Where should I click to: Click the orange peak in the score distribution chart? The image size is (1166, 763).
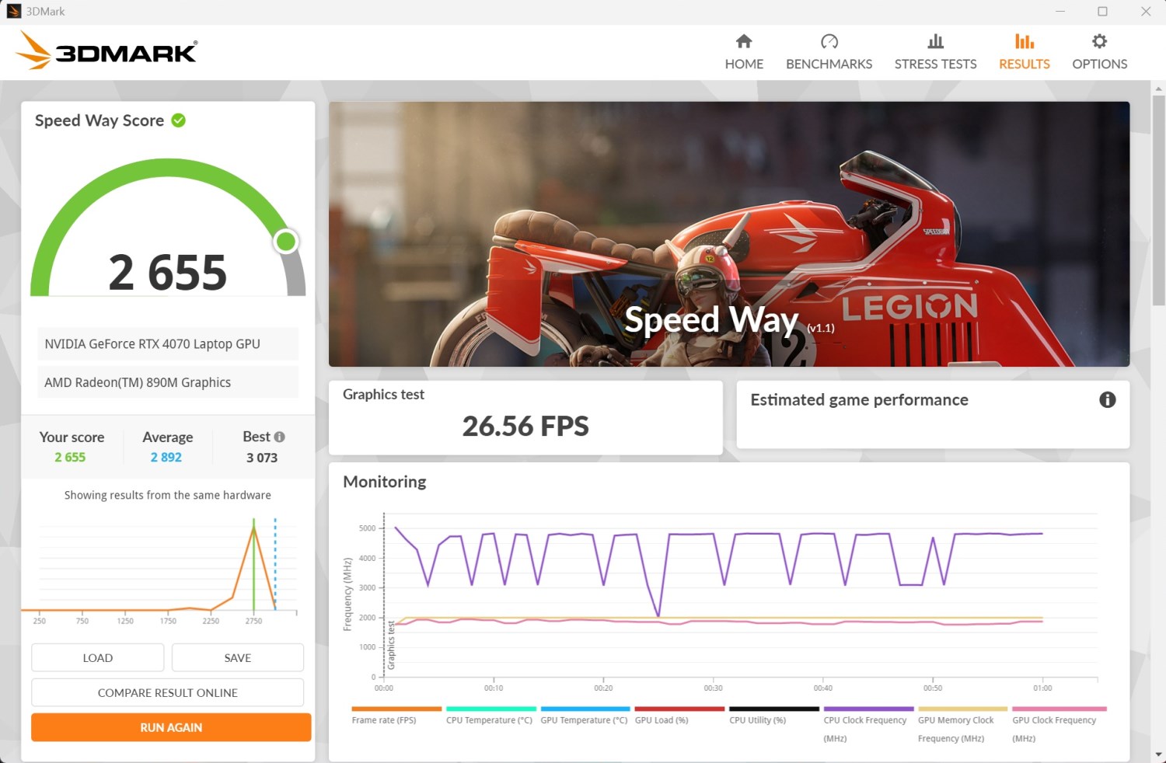tap(253, 531)
